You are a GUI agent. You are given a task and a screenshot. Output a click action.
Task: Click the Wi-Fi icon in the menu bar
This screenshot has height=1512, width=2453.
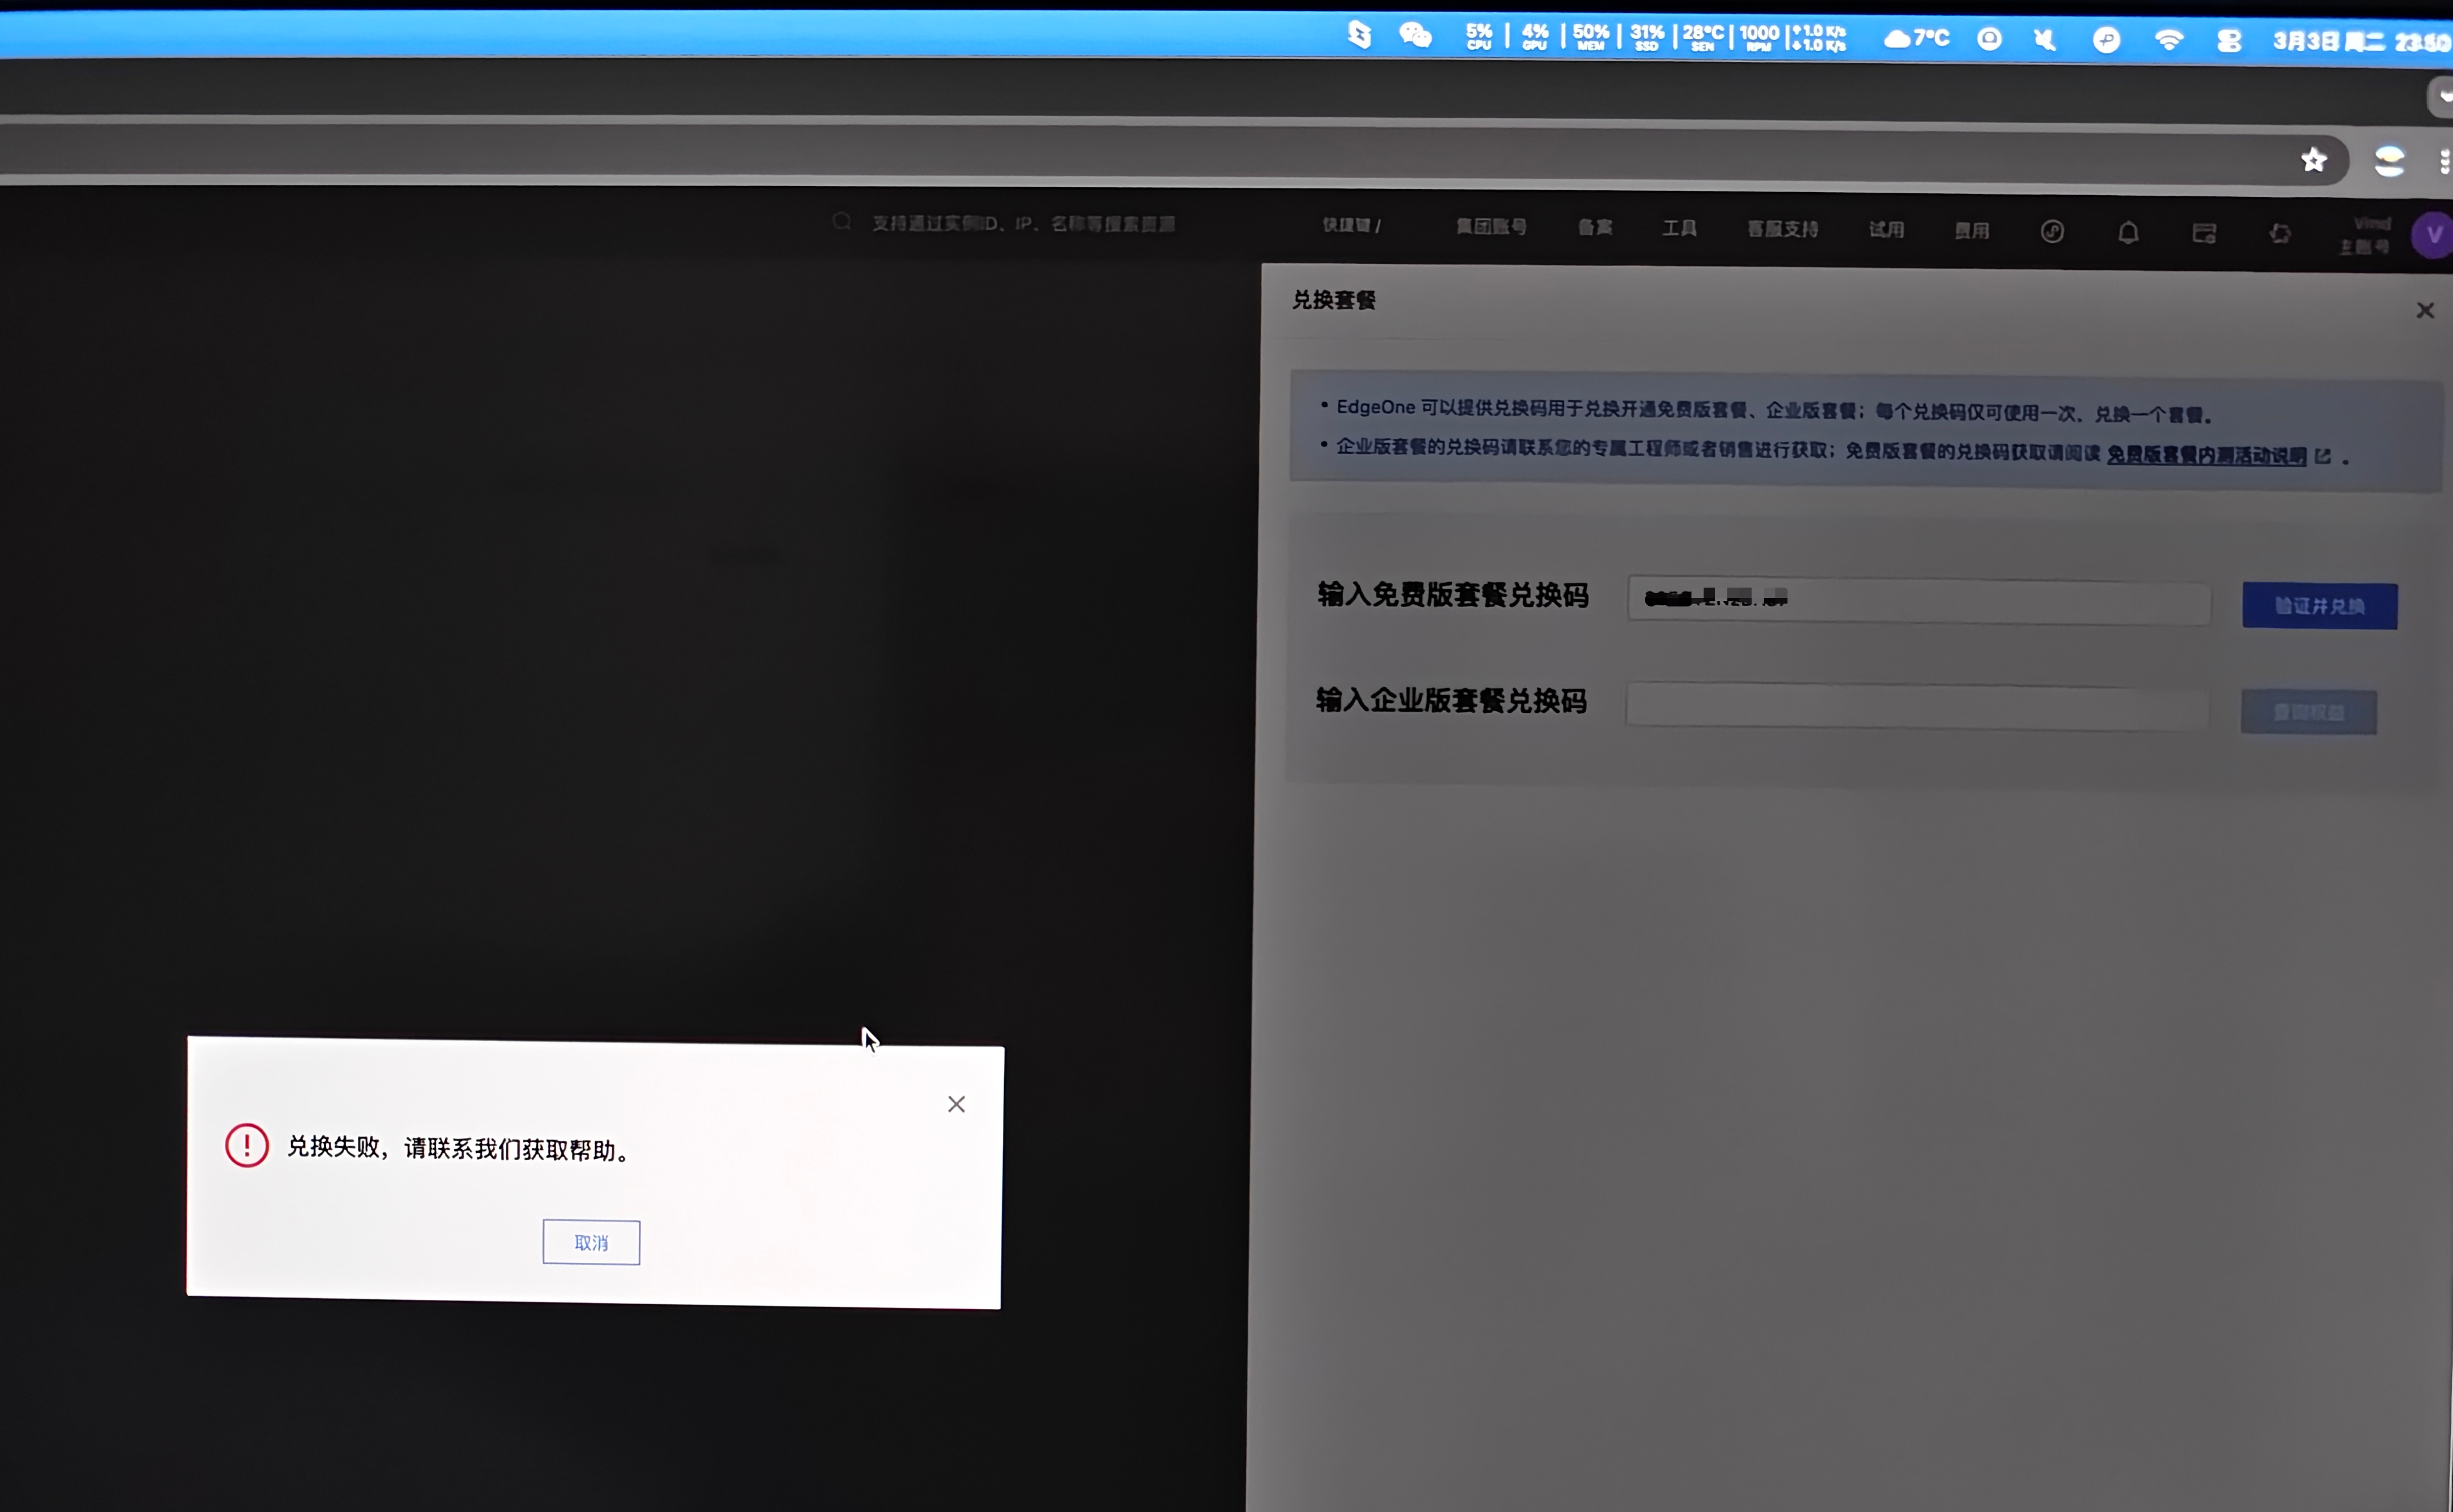tap(2169, 40)
